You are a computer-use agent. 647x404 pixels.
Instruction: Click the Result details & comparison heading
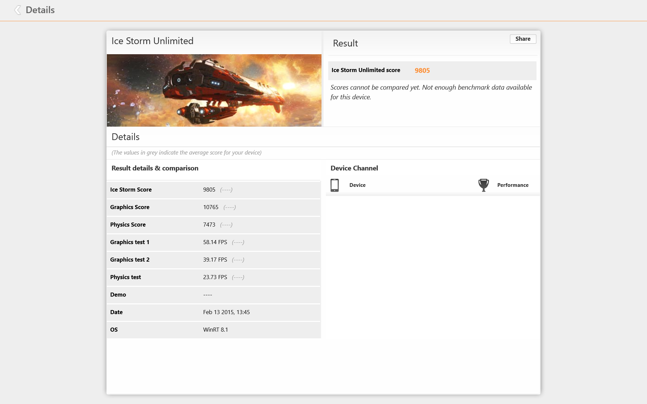coord(155,168)
